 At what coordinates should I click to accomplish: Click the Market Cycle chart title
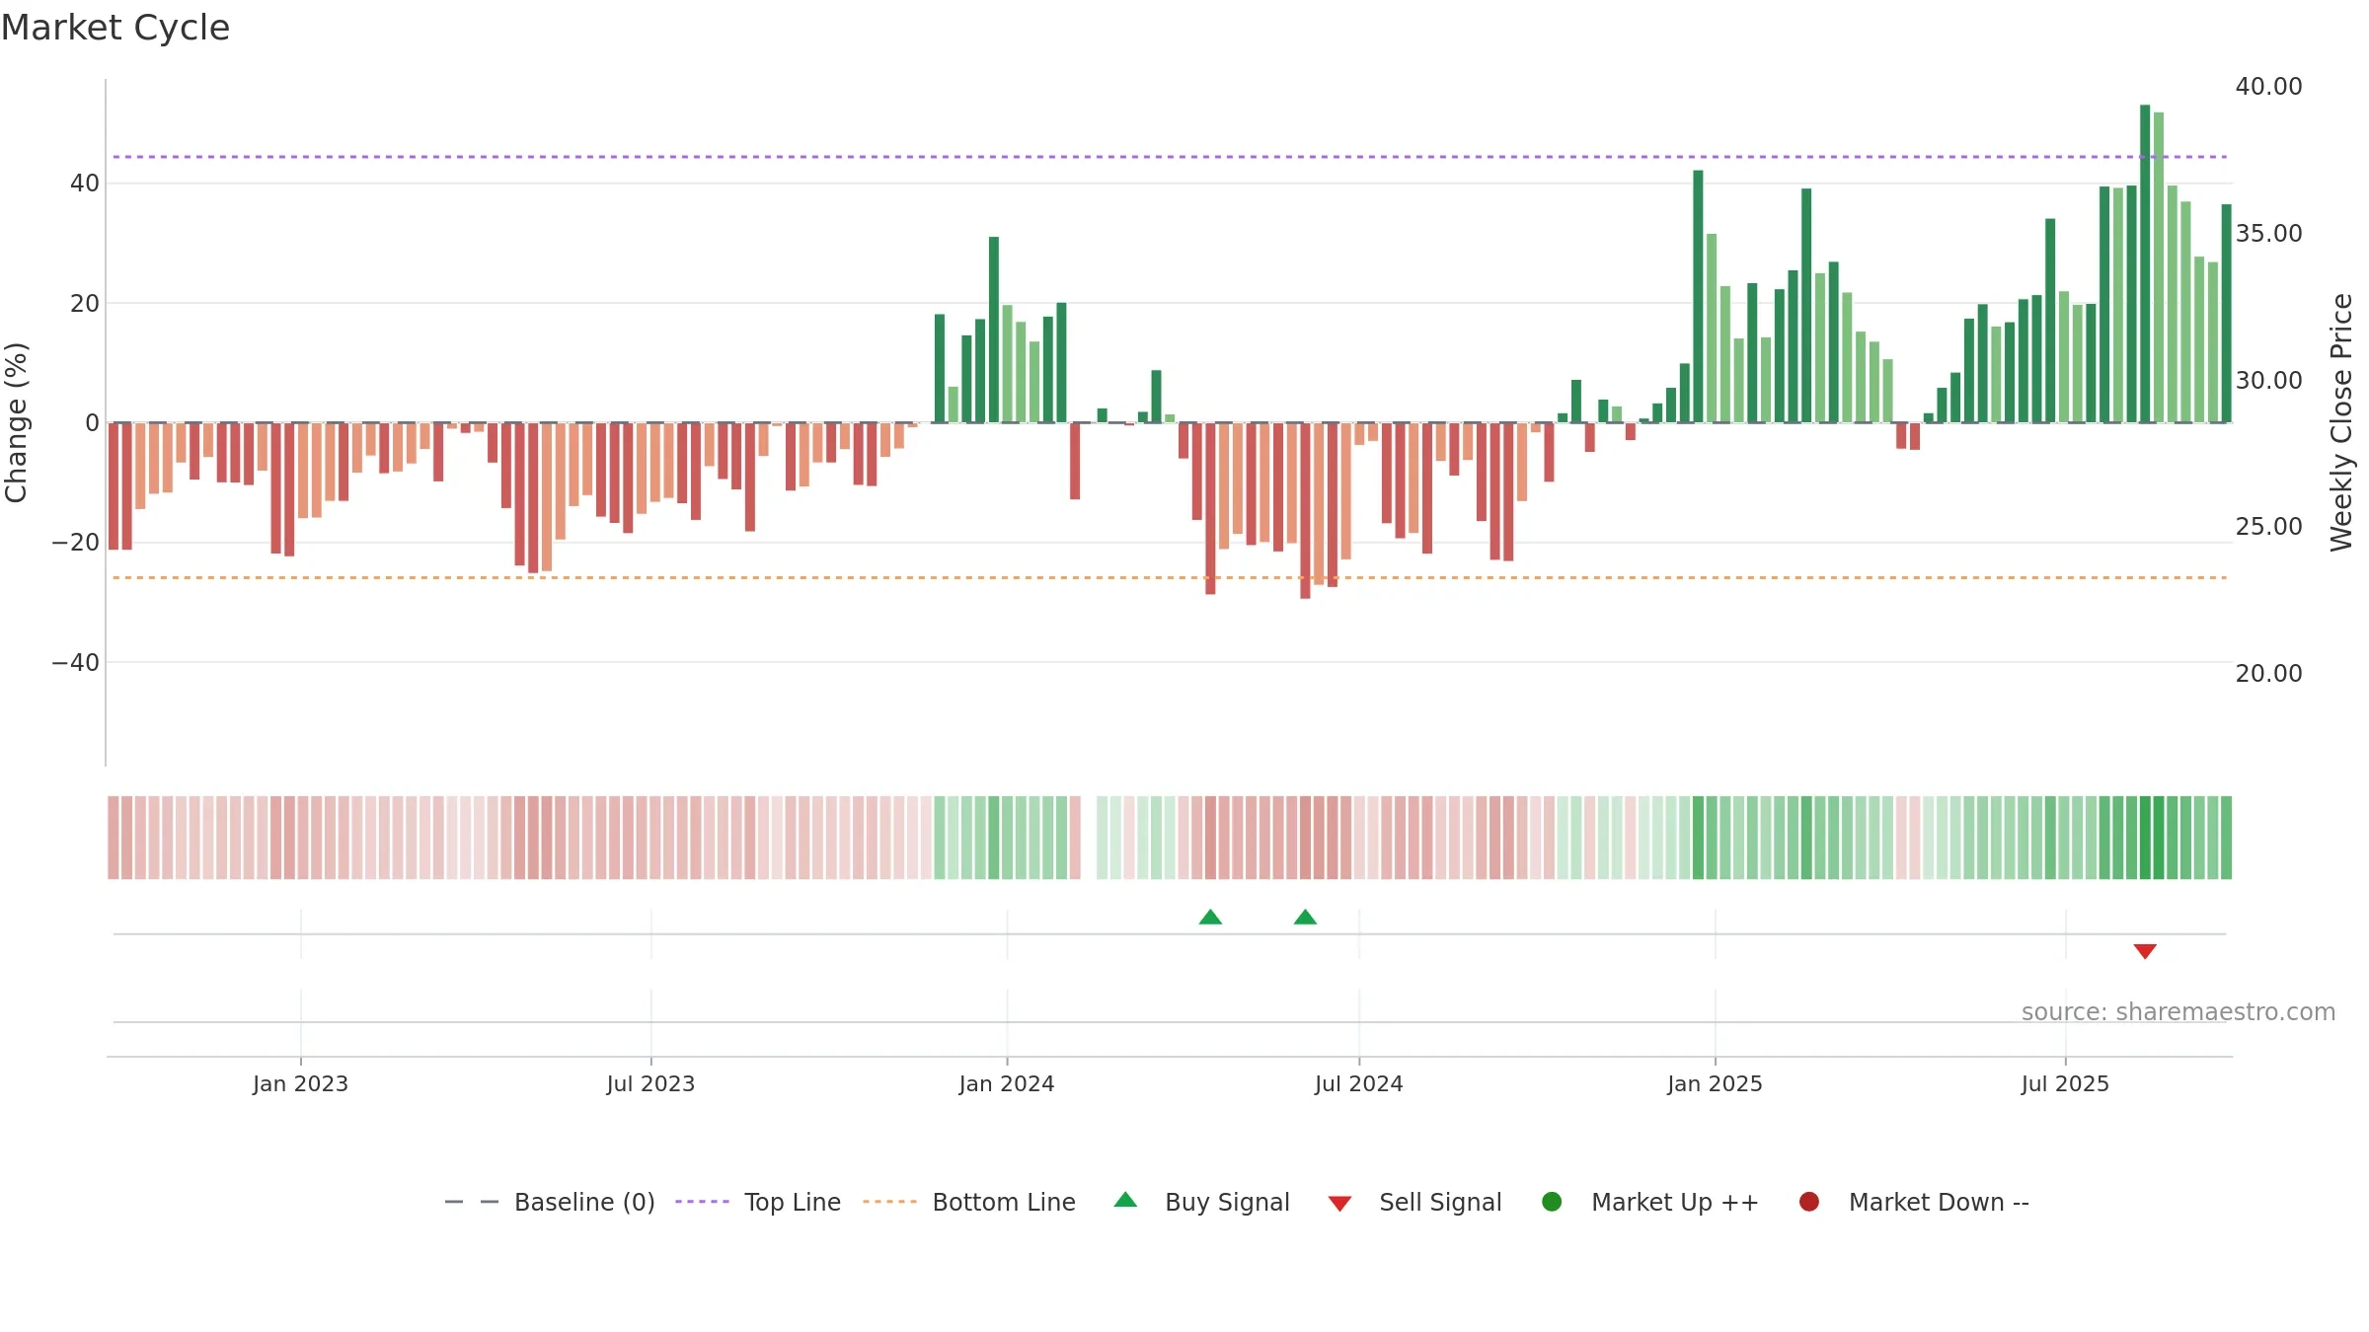click(115, 28)
